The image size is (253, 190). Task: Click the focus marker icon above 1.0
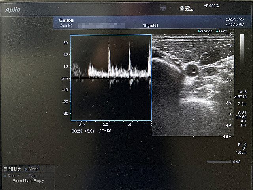[239, 144]
